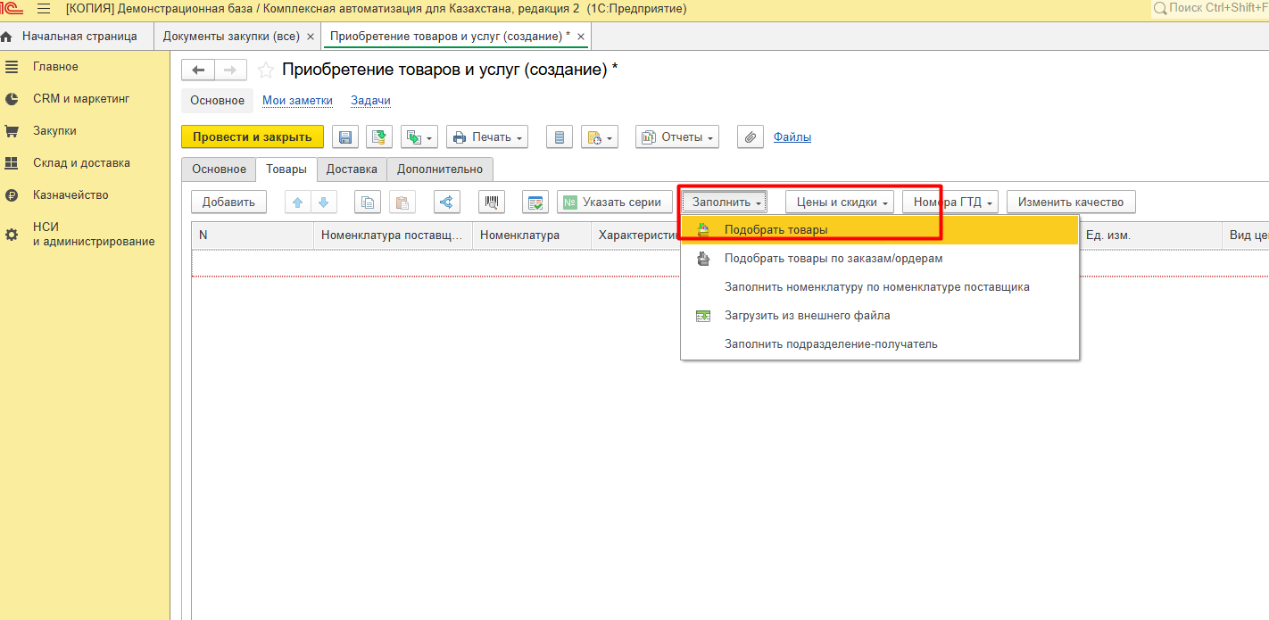The image size is (1269, 620).
Task: Click the barcode search icon
Action: point(491,203)
